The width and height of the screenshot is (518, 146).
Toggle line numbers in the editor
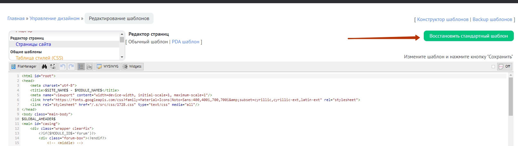pos(81,67)
